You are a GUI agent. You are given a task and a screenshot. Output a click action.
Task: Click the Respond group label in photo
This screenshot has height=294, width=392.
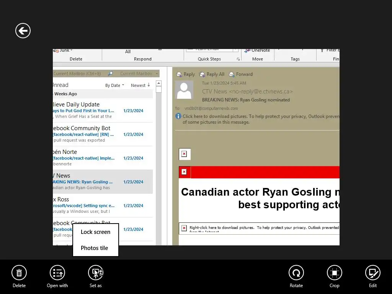tap(142, 59)
